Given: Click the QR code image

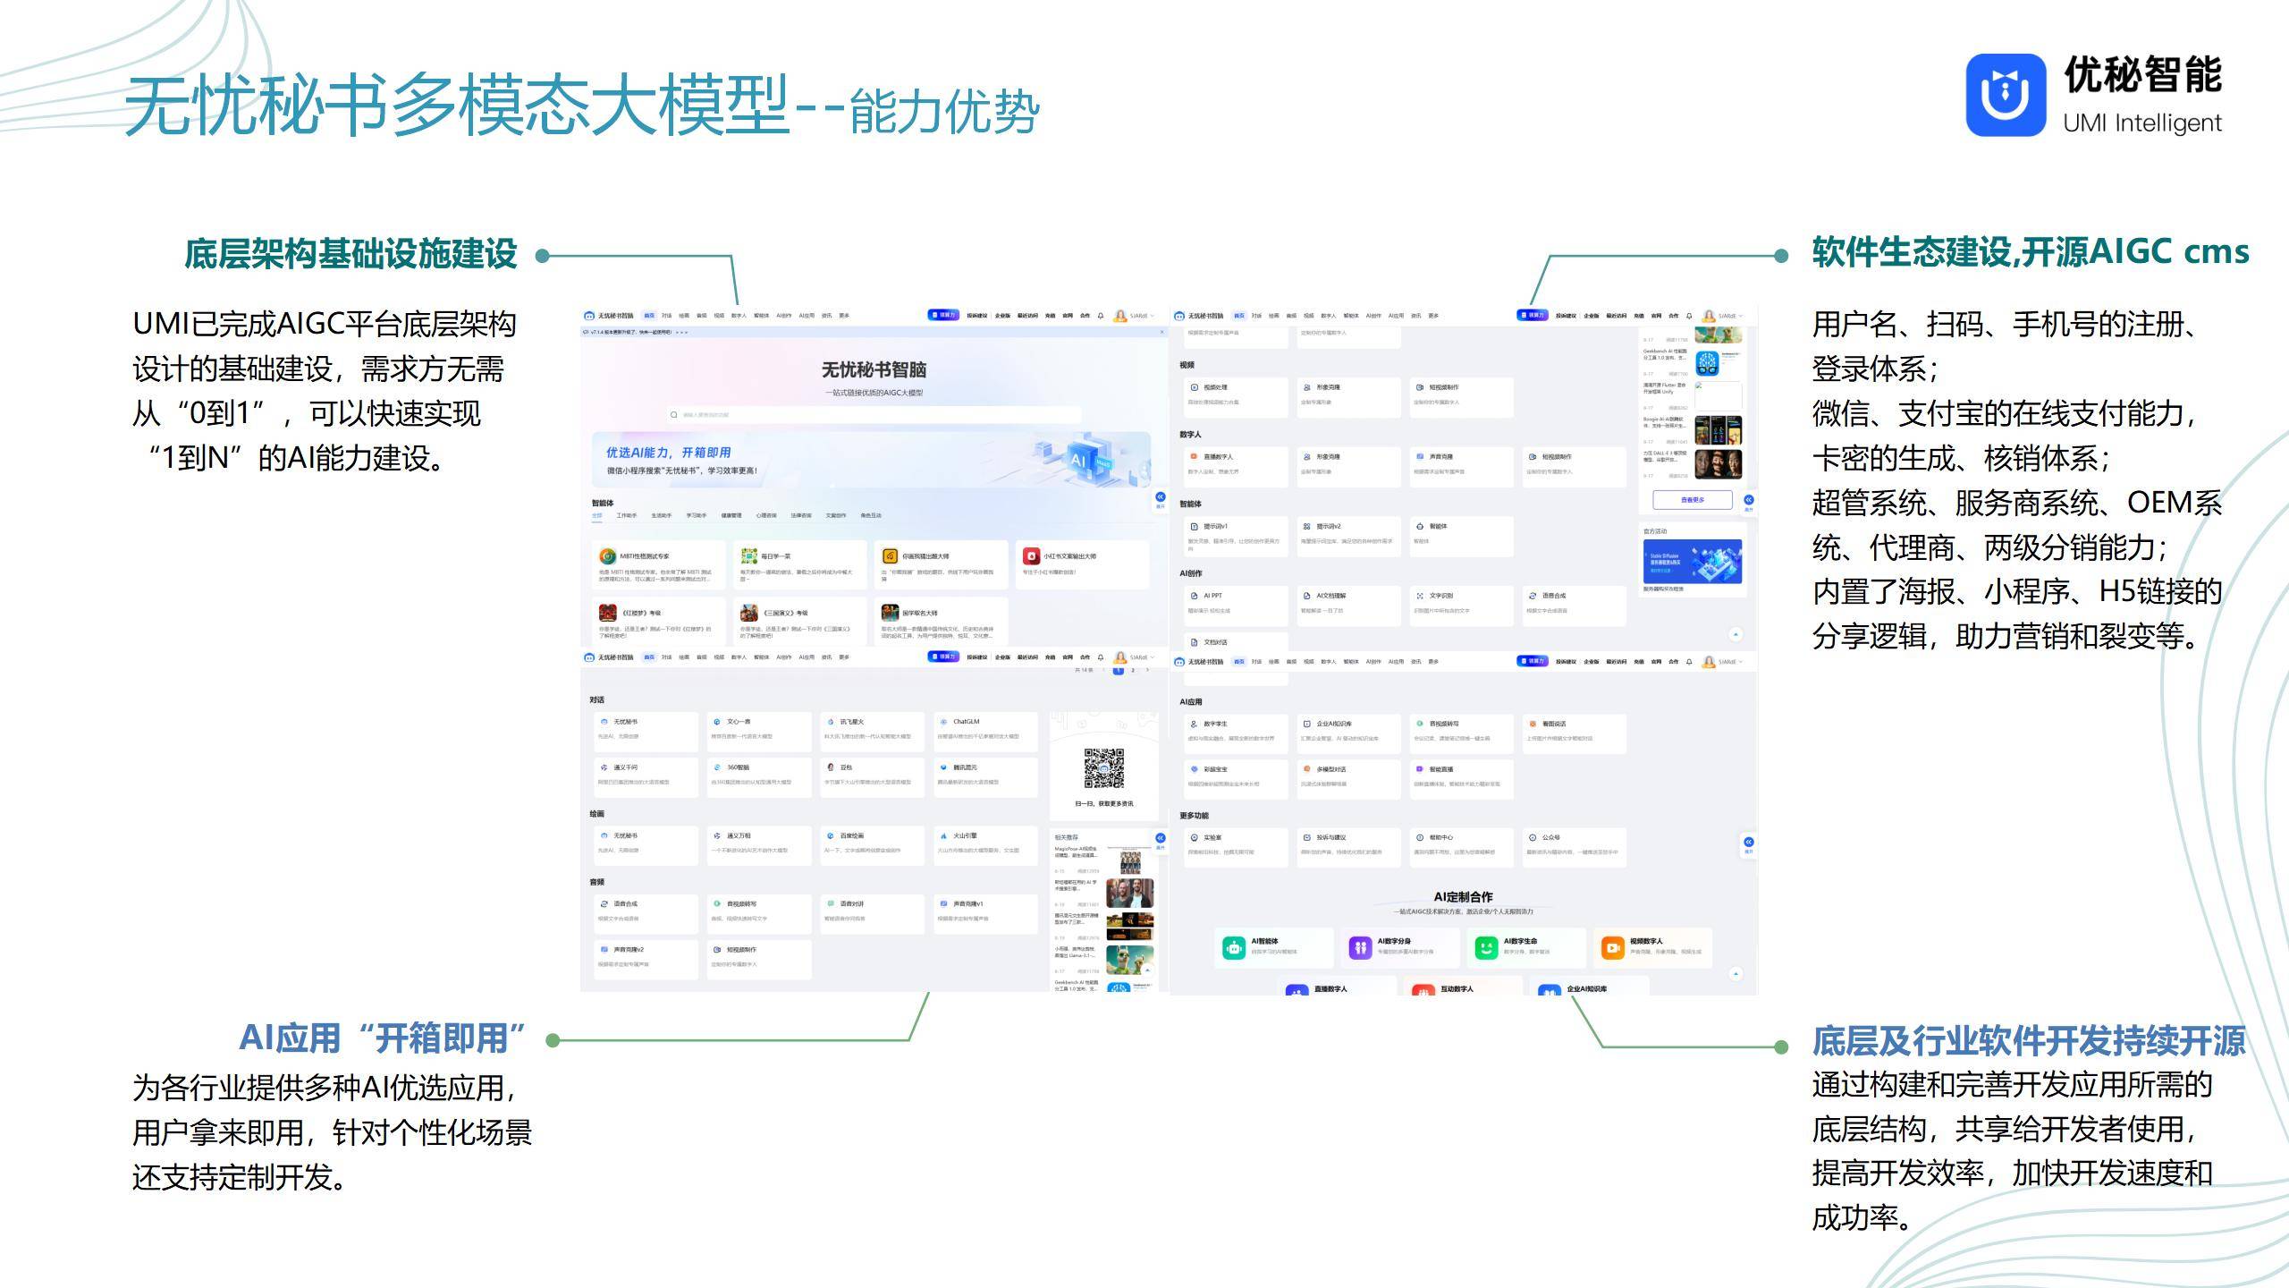Looking at the screenshot, I should pos(1103,768).
